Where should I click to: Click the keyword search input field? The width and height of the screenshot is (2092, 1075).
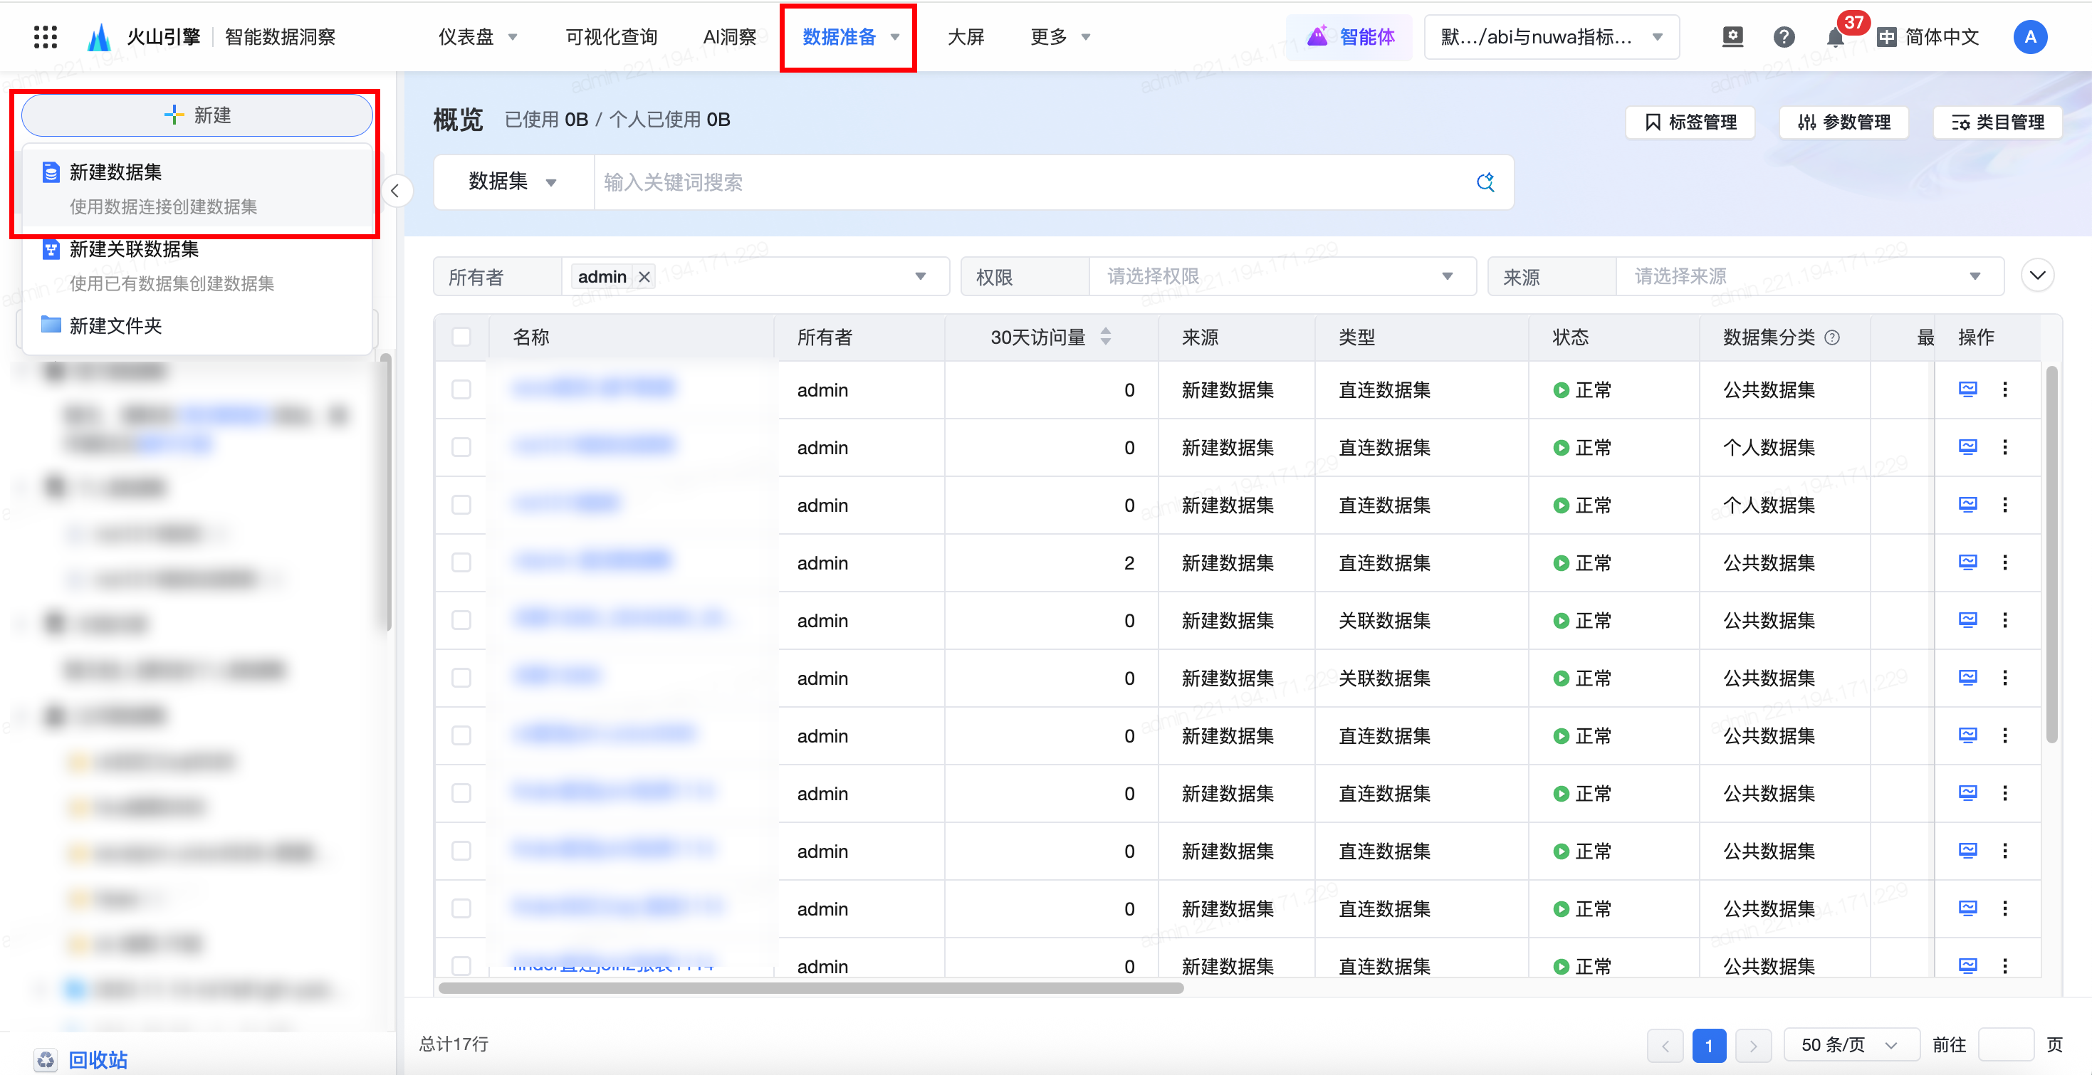tap(1031, 182)
